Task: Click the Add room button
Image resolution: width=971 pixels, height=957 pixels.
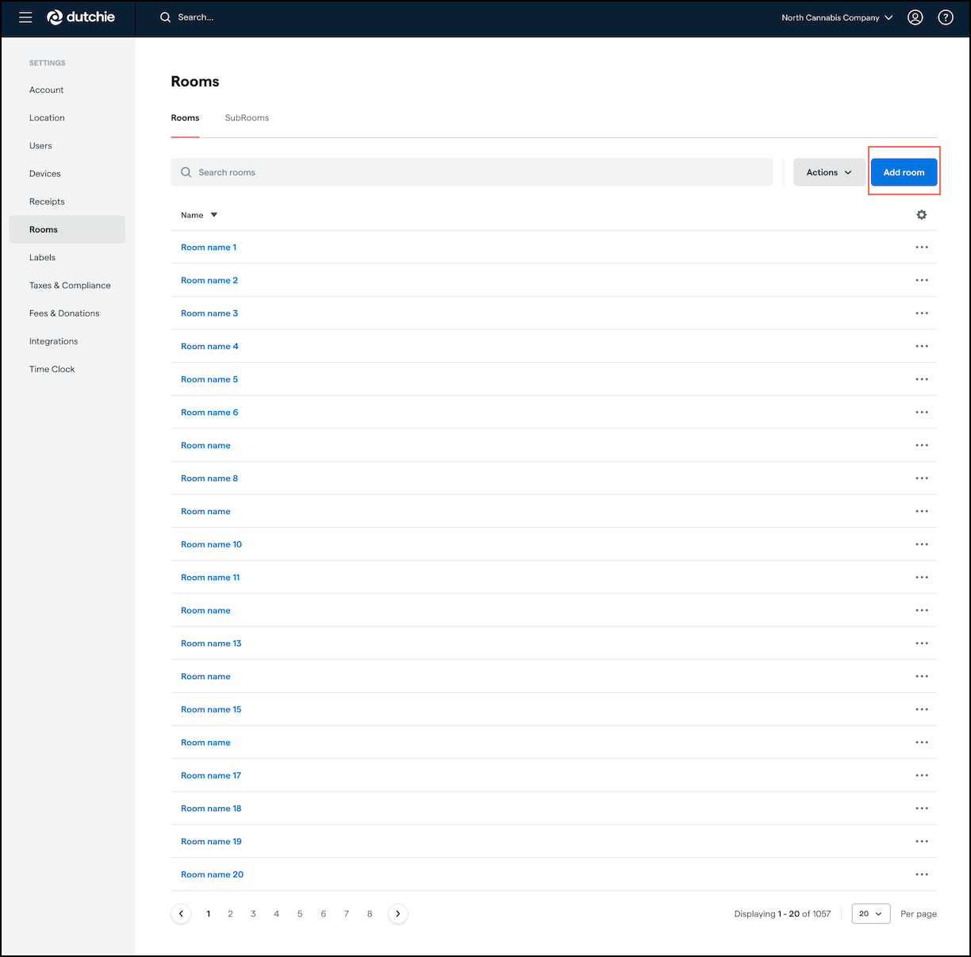Action: pos(904,172)
